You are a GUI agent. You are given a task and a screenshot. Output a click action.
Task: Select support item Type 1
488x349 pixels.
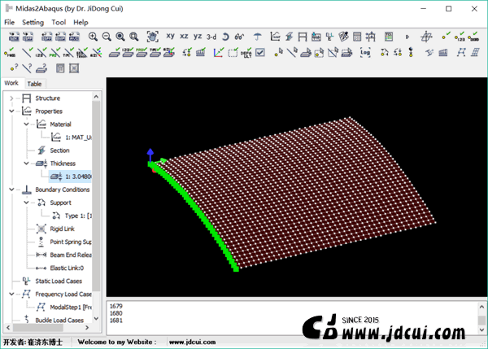point(78,216)
